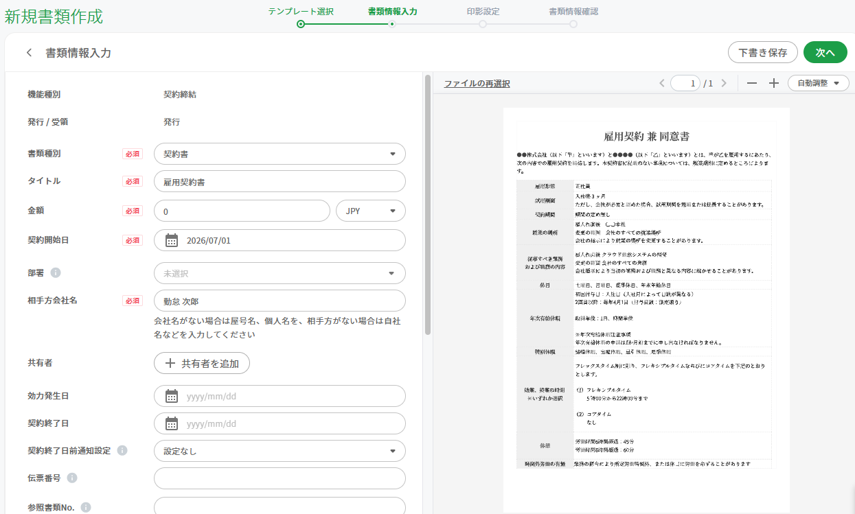Open the JPY currency dropdown
Screen dimensions: 855x514
click(x=371, y=211)
